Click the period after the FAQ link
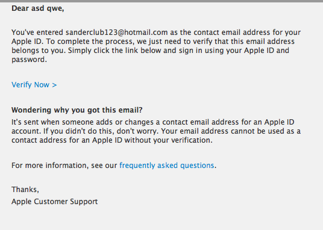 [x=215, y=168]
